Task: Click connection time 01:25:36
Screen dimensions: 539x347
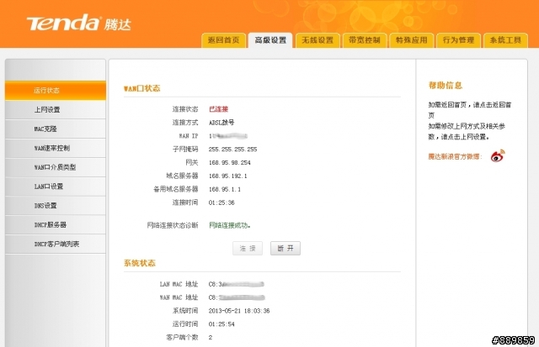Action: click(x=221, y=202)
